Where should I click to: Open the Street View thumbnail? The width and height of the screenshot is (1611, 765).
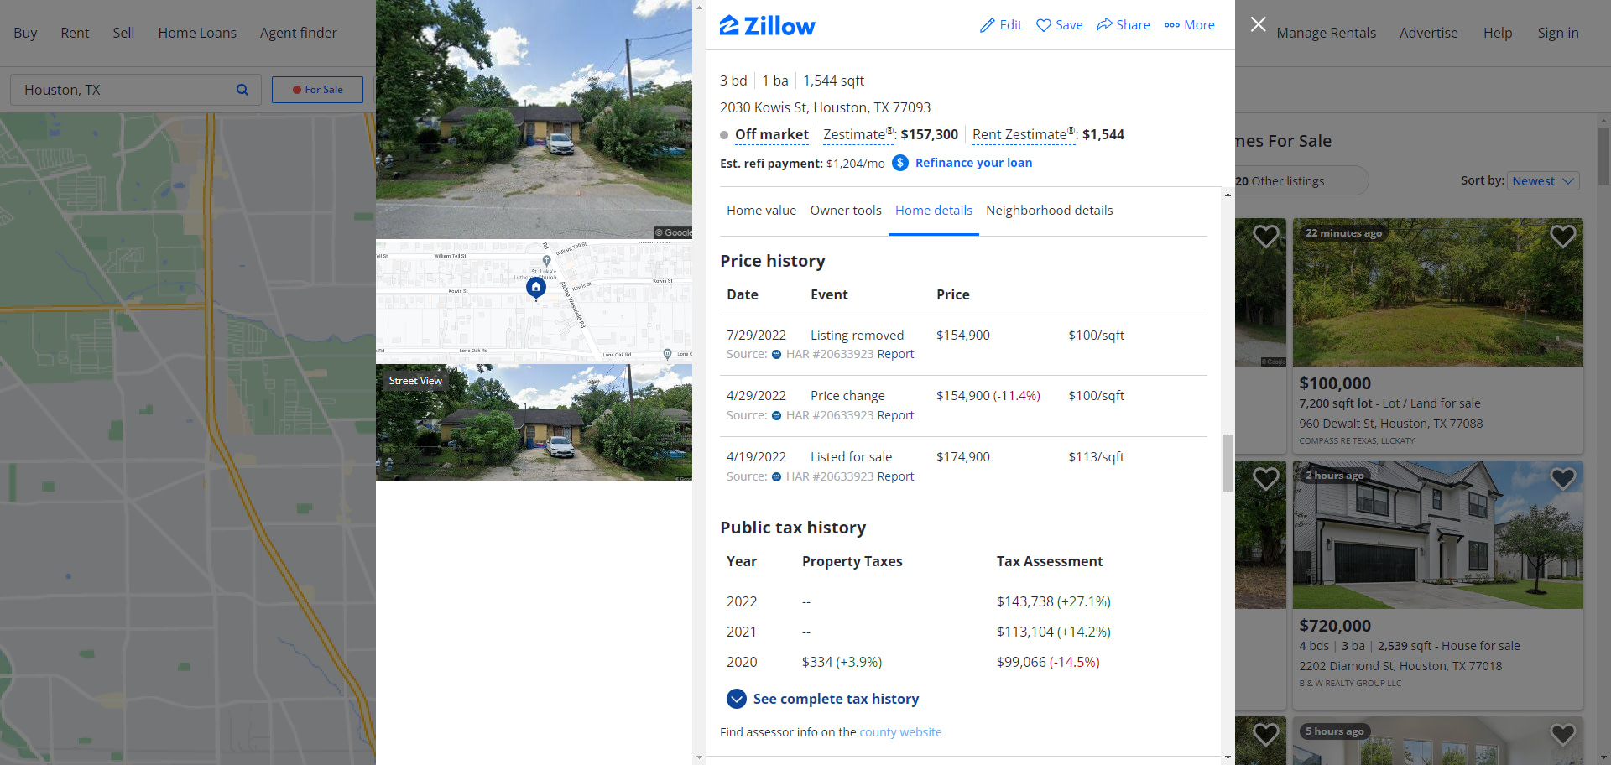pos(534,423)
